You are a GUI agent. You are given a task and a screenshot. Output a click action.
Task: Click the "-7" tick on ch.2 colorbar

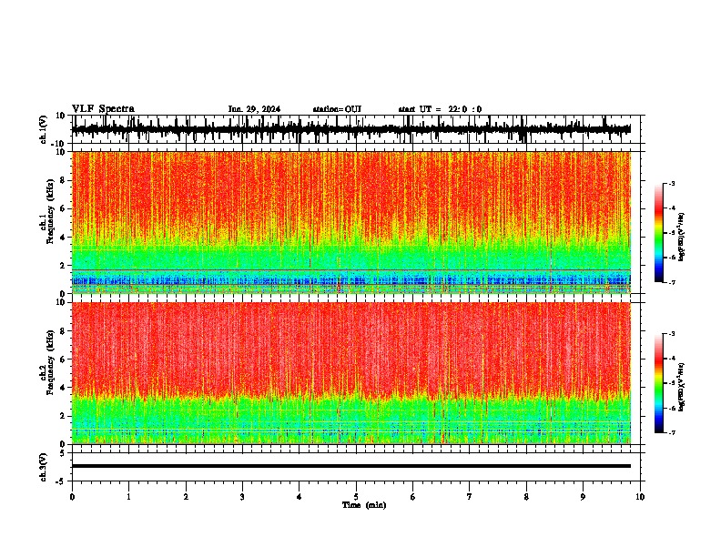672,433
